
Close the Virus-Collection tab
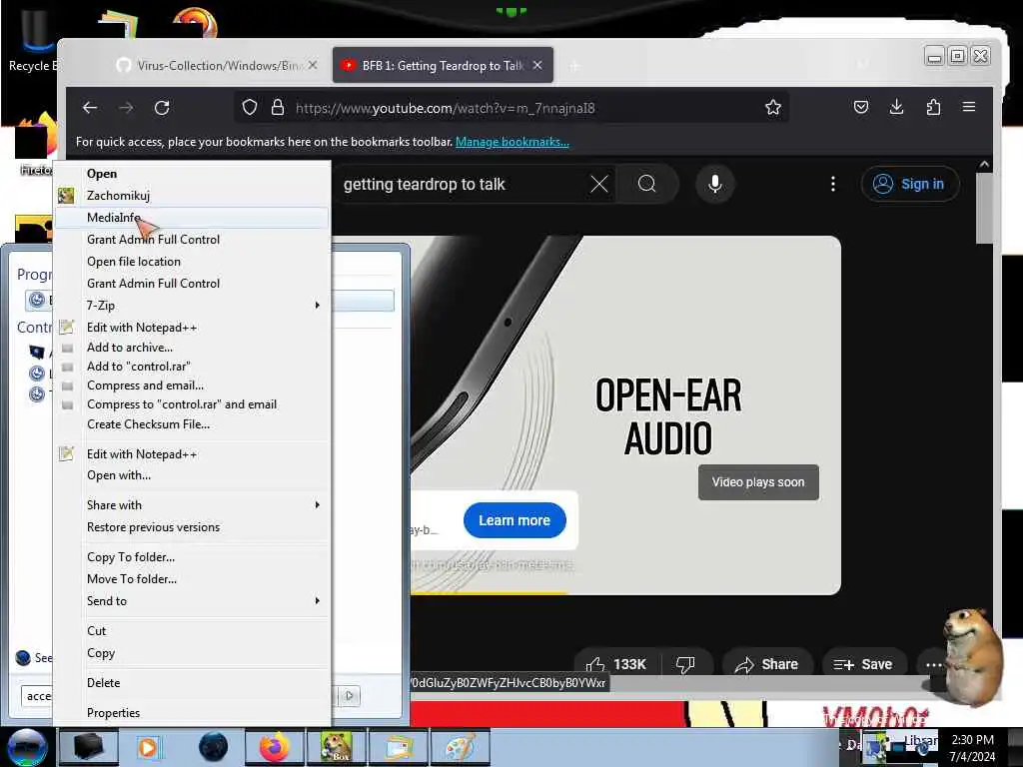coord(313,65)
